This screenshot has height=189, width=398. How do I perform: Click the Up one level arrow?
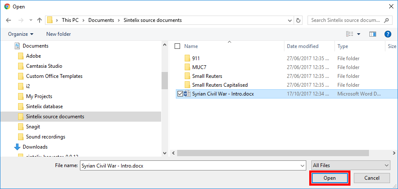click(40, 20)
